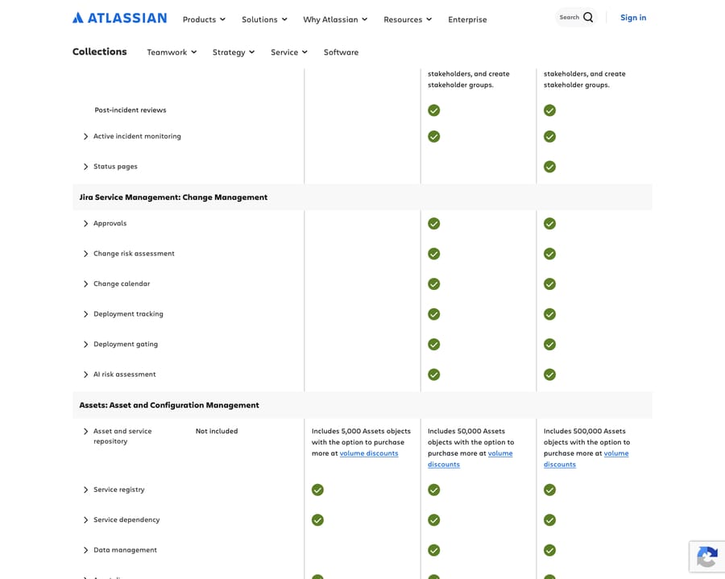The height and width of the screenshot is (579, 725).
Task: Click first checkmark in Service registry row
Action: point(317,490)
